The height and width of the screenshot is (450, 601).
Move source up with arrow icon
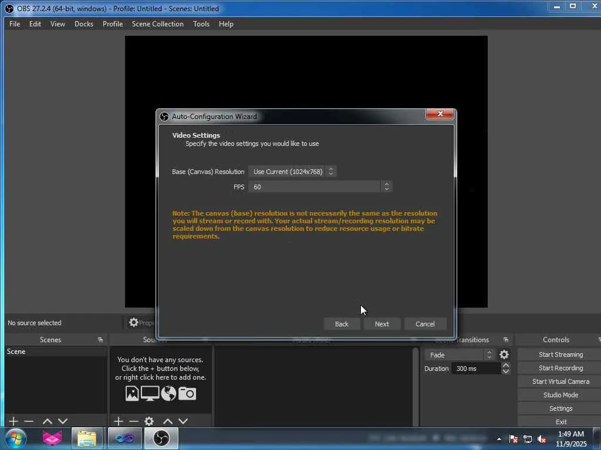point(167,421)
